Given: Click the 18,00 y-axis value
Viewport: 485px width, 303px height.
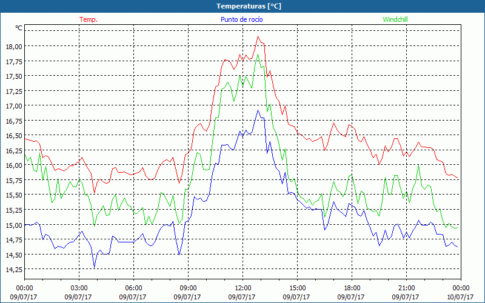Looking at the screenshot, I should point(14,47).
